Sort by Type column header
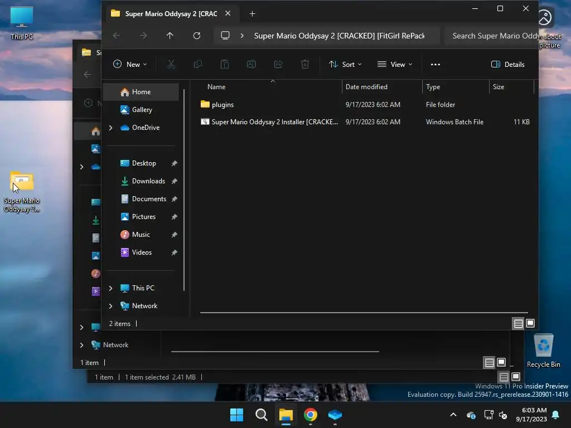571x428 pixels. click(456, 87)
